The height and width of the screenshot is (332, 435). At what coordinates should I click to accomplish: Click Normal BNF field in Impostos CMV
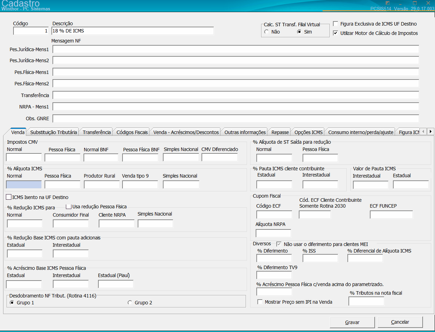[101, 158]
